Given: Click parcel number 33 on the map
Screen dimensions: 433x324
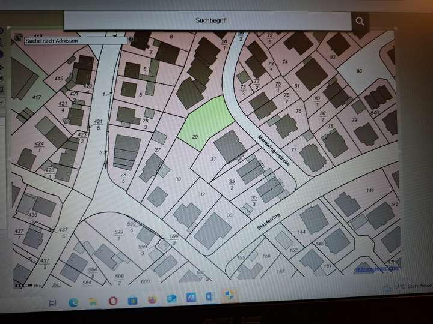Looking at the screenshot, I should (x=230, y=215).
